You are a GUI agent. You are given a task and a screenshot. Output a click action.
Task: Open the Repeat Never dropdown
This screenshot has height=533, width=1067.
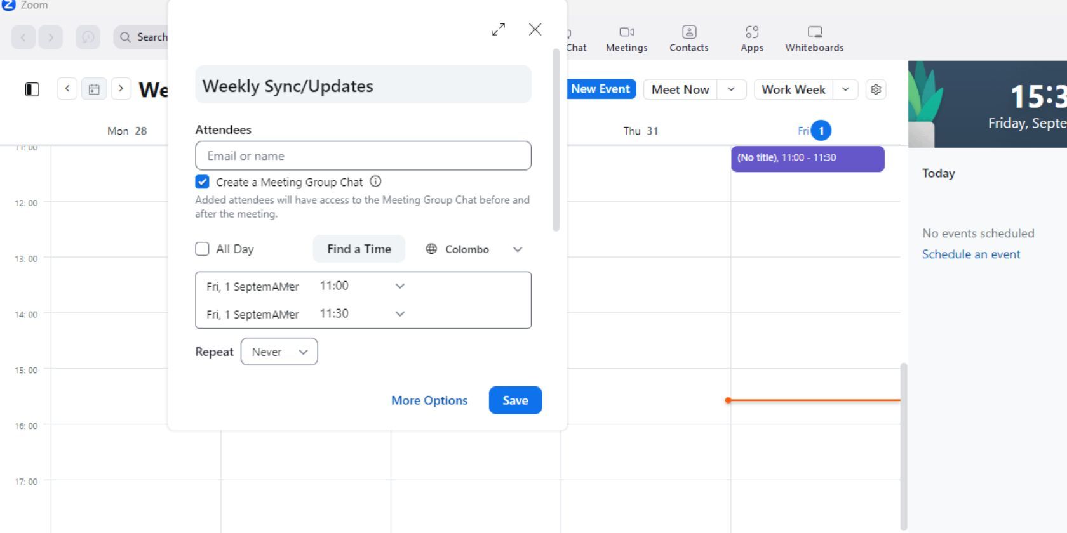point(279,352)
